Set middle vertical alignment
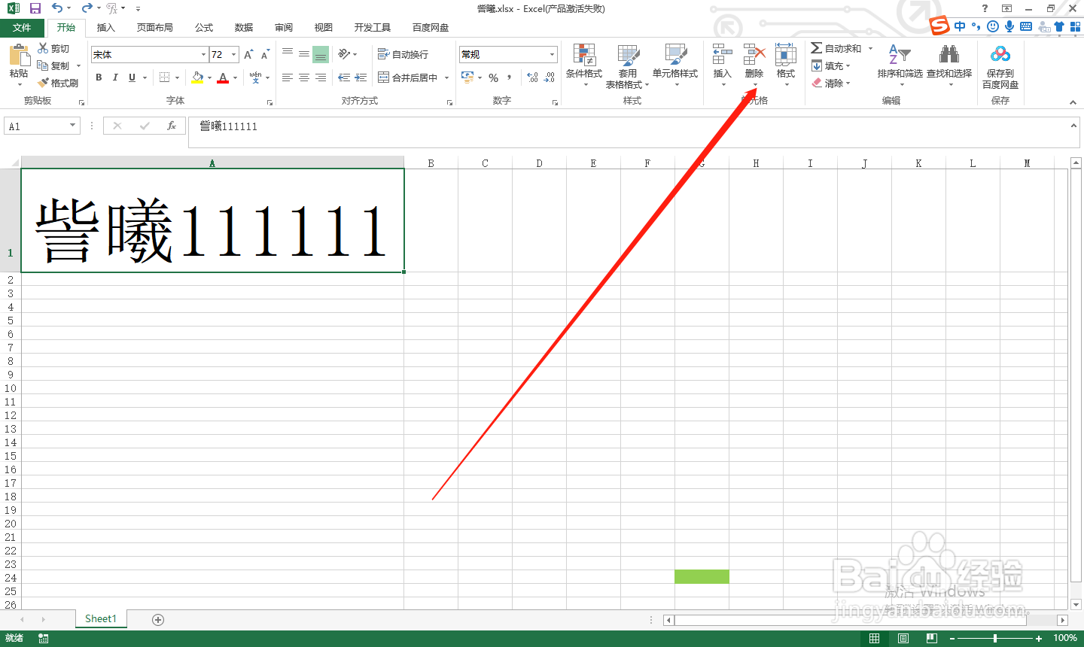The height and width of the screenshot is (647, 1084). coord(304,54)
